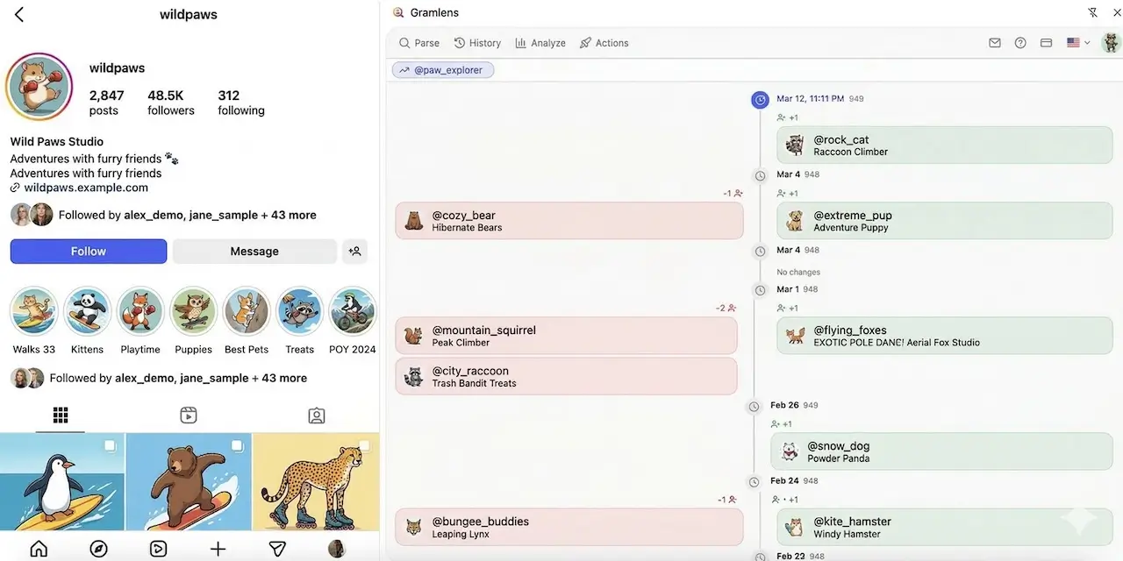Click the Mar 12 timeline marker
The height and width of the screenshot is (561, 1123).
coord(760,100)
